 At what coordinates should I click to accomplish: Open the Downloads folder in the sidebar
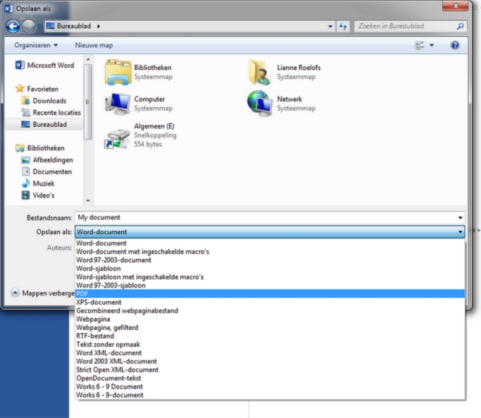pyautogui.click(x=44, y=101)
